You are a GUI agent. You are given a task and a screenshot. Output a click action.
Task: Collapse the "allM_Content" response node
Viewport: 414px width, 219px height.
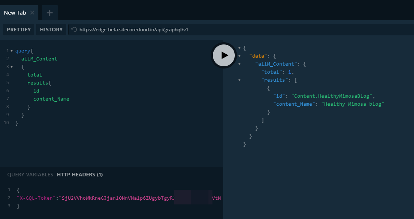239,64
